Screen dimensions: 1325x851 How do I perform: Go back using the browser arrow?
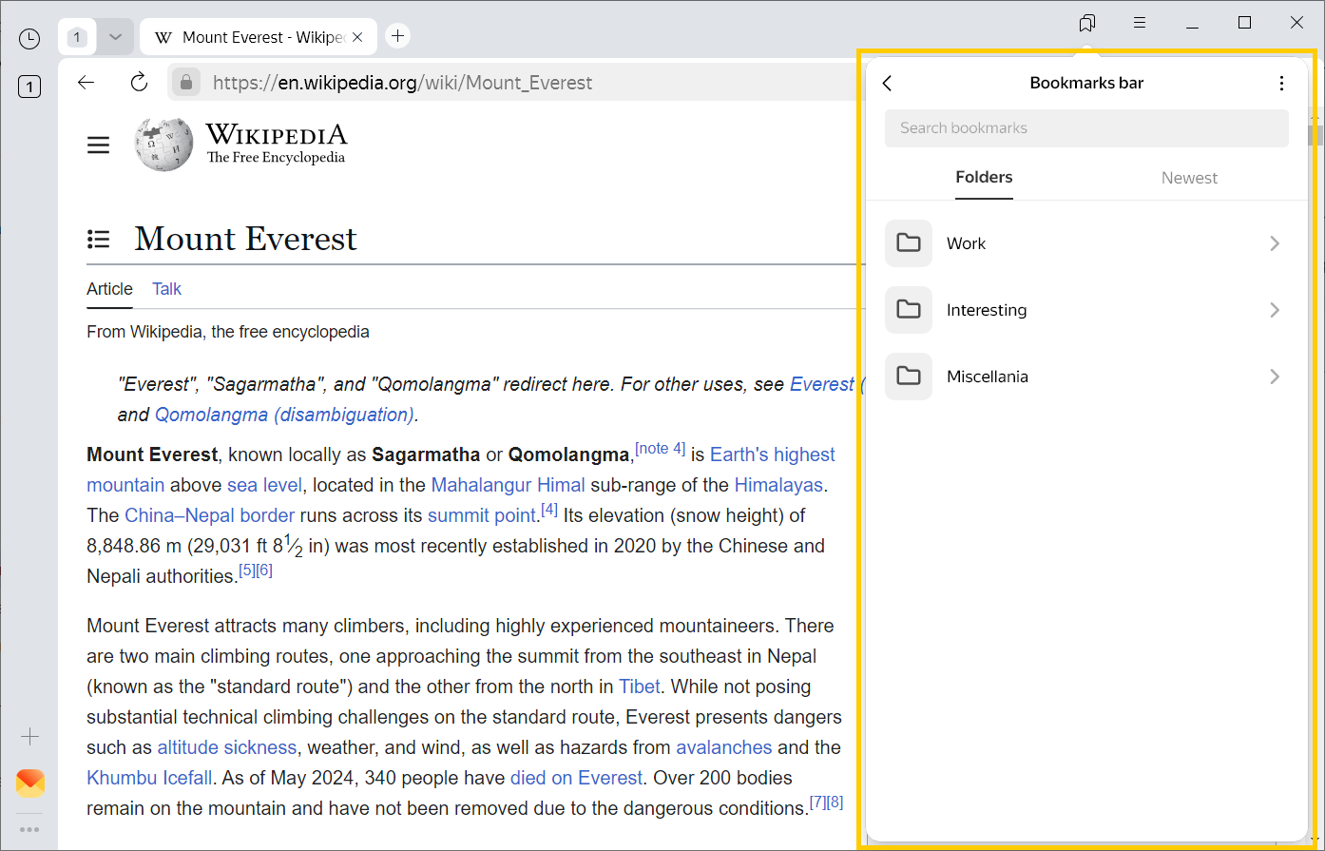tap(86, 83)
